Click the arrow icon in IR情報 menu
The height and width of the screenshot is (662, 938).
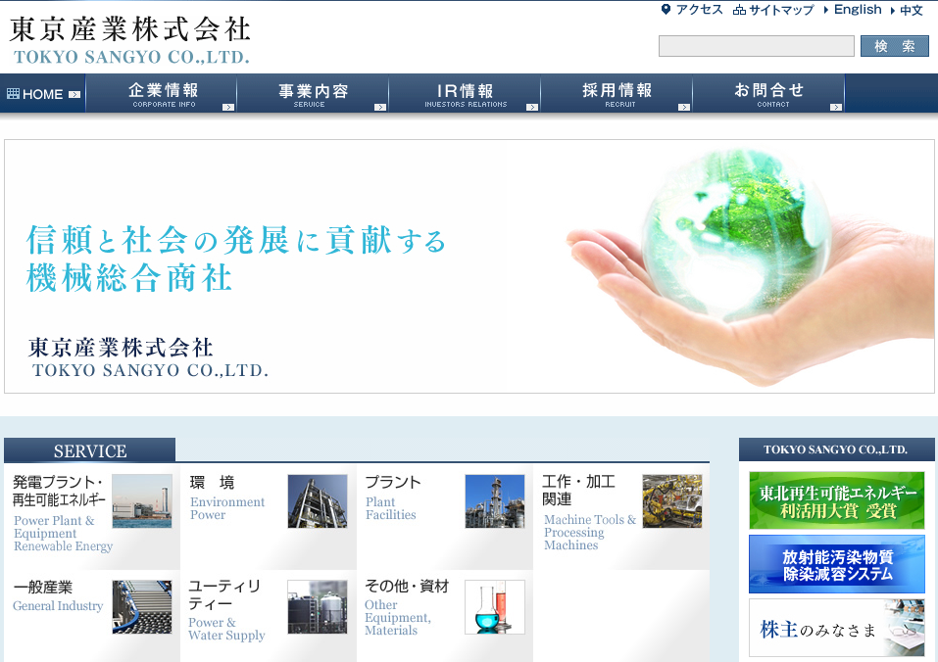532,107
